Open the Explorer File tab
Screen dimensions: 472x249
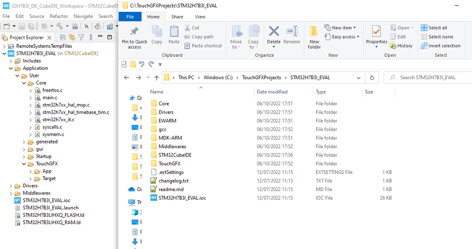(x=130, y=17)
